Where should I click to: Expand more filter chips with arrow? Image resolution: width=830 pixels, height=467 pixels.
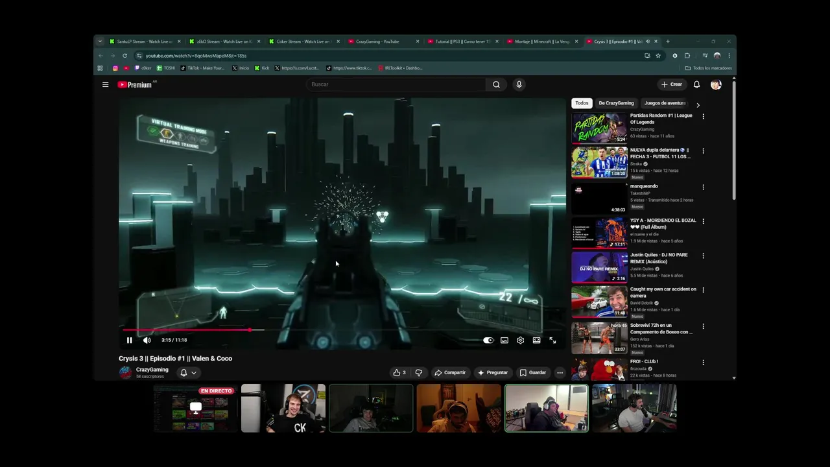pyautogui.click(x=698, y=104)
